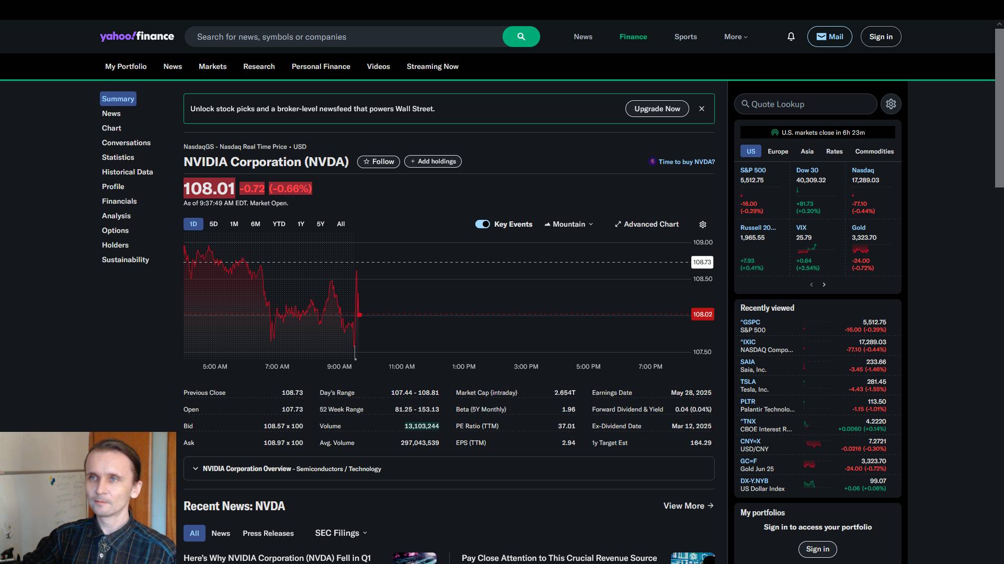The image size is (1004, 564).
Task: Select the 5D chart range
Action: (213, 224)
